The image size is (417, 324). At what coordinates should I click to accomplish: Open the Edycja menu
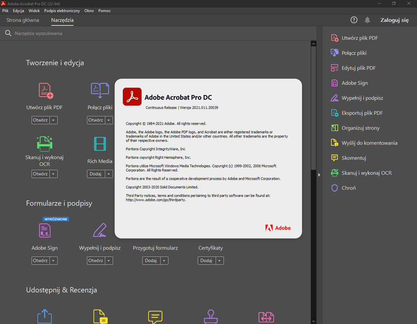[18, 11]
